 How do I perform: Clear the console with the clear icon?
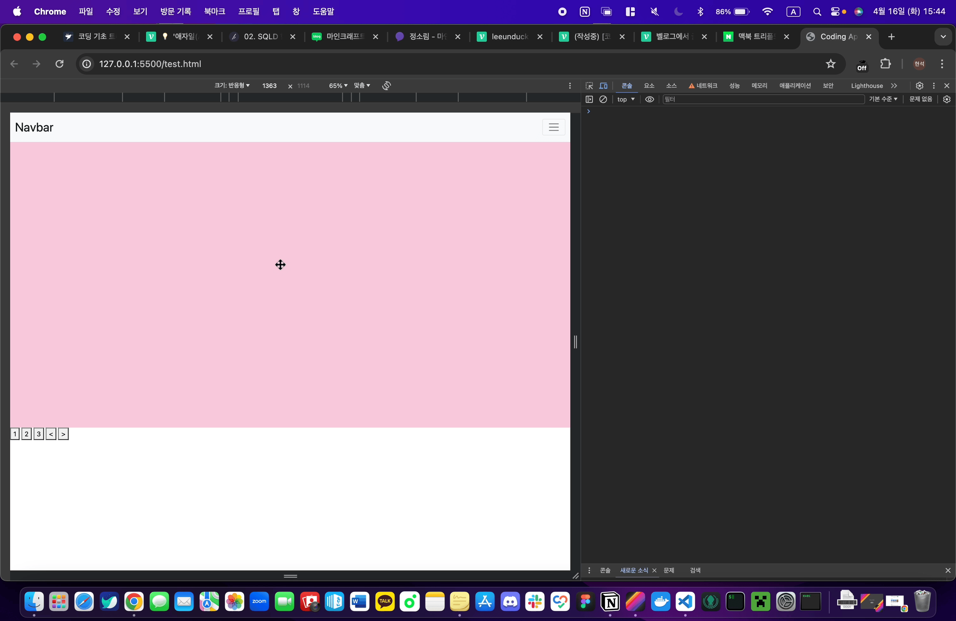coord(603,99)
